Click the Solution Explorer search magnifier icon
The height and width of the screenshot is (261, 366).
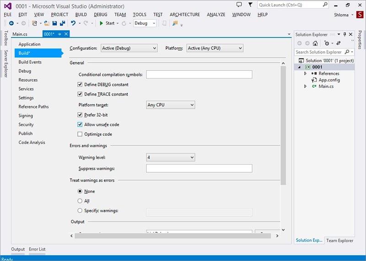point(347,52)
